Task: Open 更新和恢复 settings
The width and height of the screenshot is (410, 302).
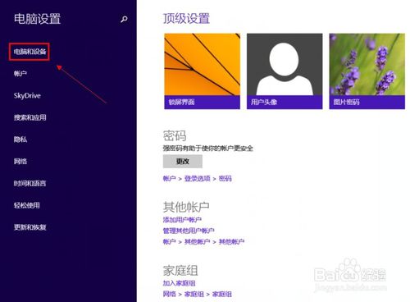Action: click(x=30, y=227)
